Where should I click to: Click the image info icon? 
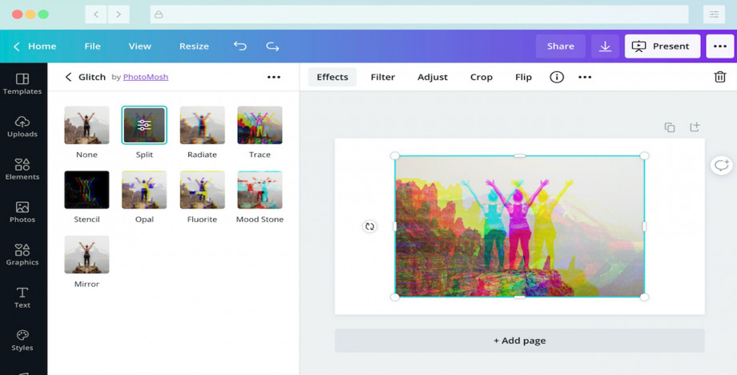(x=557, y=77)
